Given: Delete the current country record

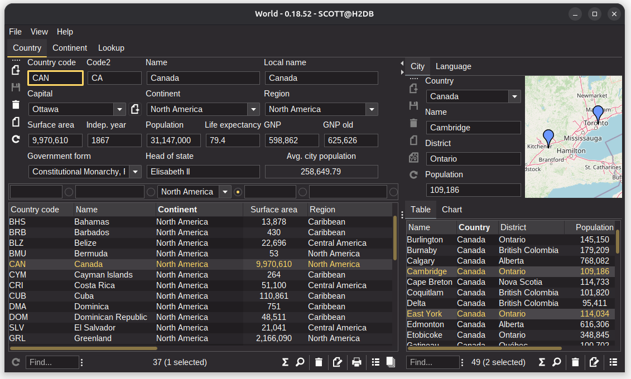Looking at the screenshot, I should coord(15,104).
